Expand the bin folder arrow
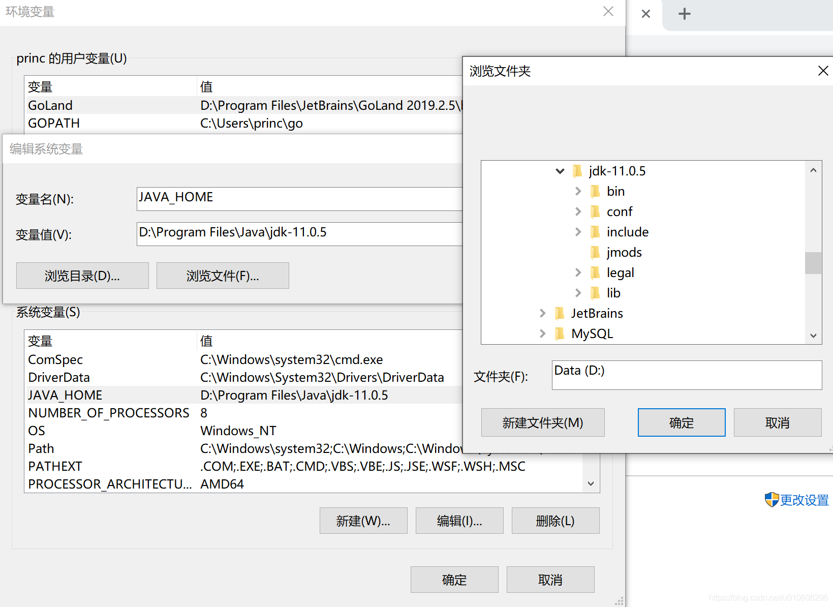The image size is (833, 607). [x=578, y=191]
